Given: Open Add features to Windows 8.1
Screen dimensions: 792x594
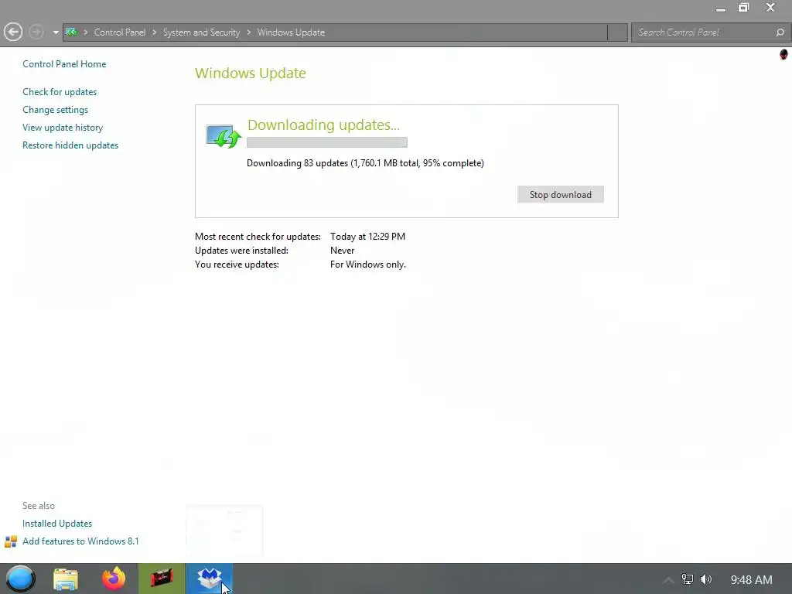Looking at the screenshot, I should click(80, 541).
